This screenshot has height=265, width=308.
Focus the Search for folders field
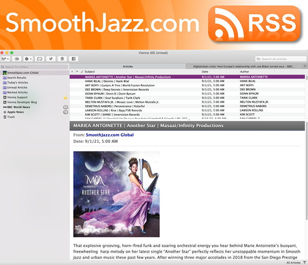click(34, 67)
